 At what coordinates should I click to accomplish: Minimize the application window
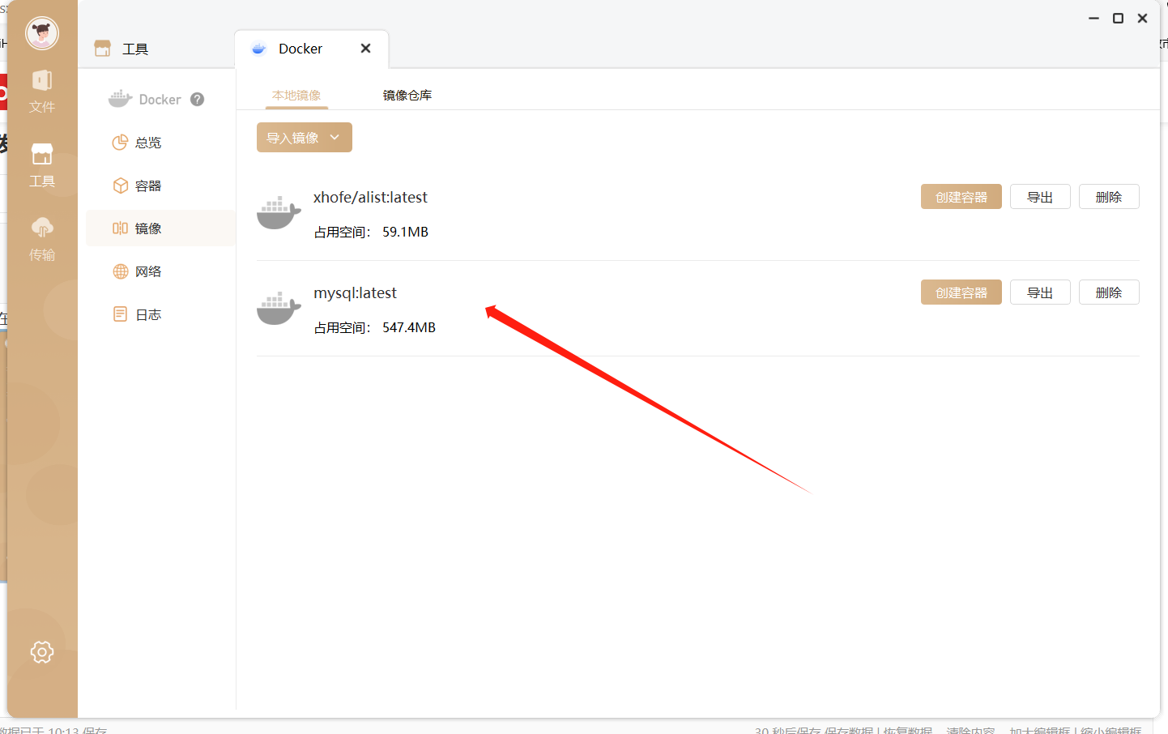click(1093, 18)
